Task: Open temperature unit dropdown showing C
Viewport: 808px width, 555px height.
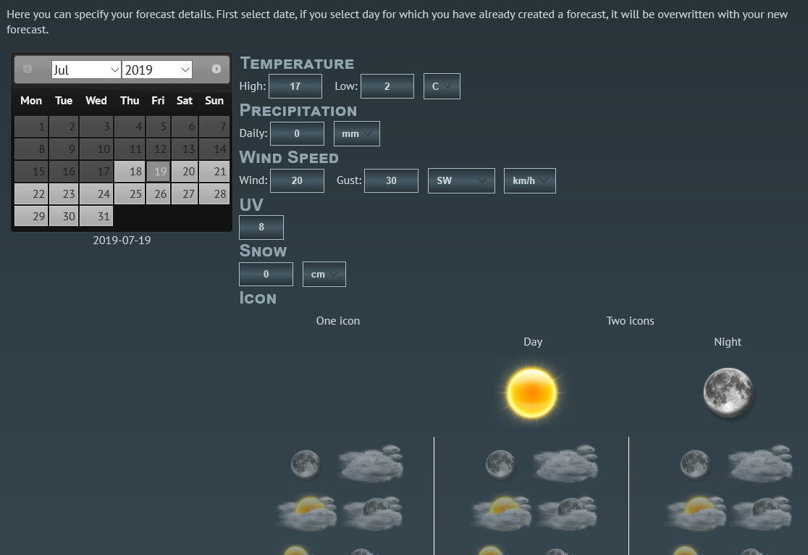Action: click(442, 86)
